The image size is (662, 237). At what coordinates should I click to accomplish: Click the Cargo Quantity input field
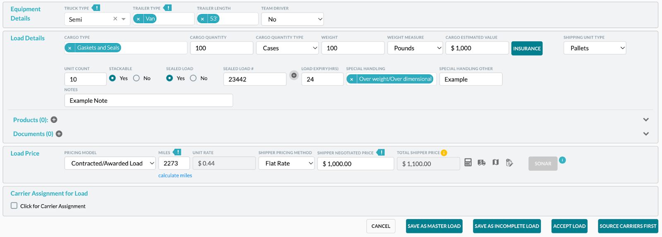click(x=222, y=48)
